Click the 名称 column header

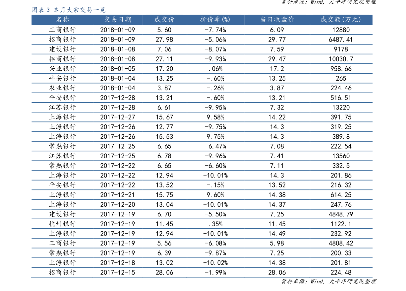tap(62, 20)
